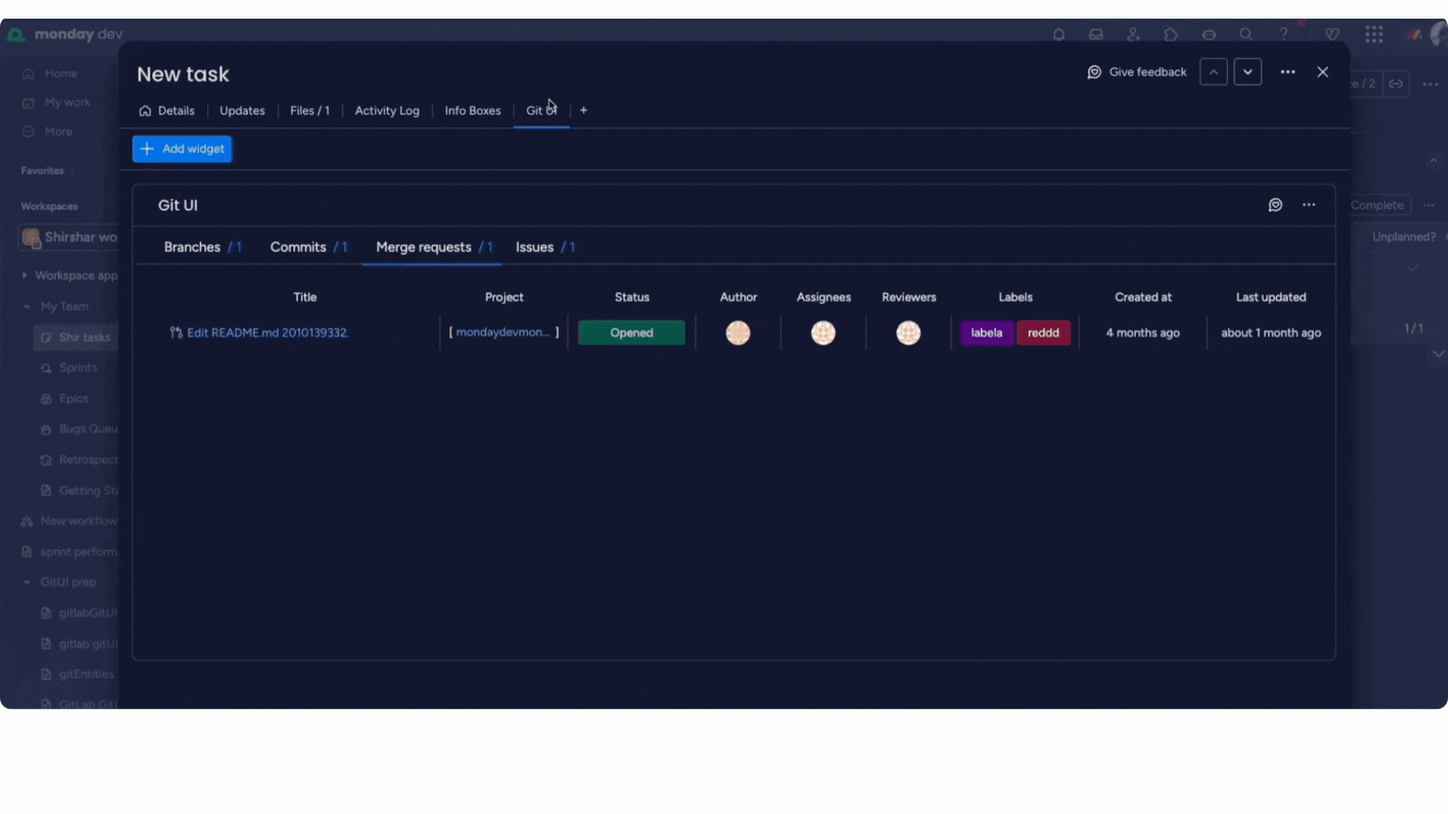
Task: Open the gitEntities board
Action: (78, 675)
